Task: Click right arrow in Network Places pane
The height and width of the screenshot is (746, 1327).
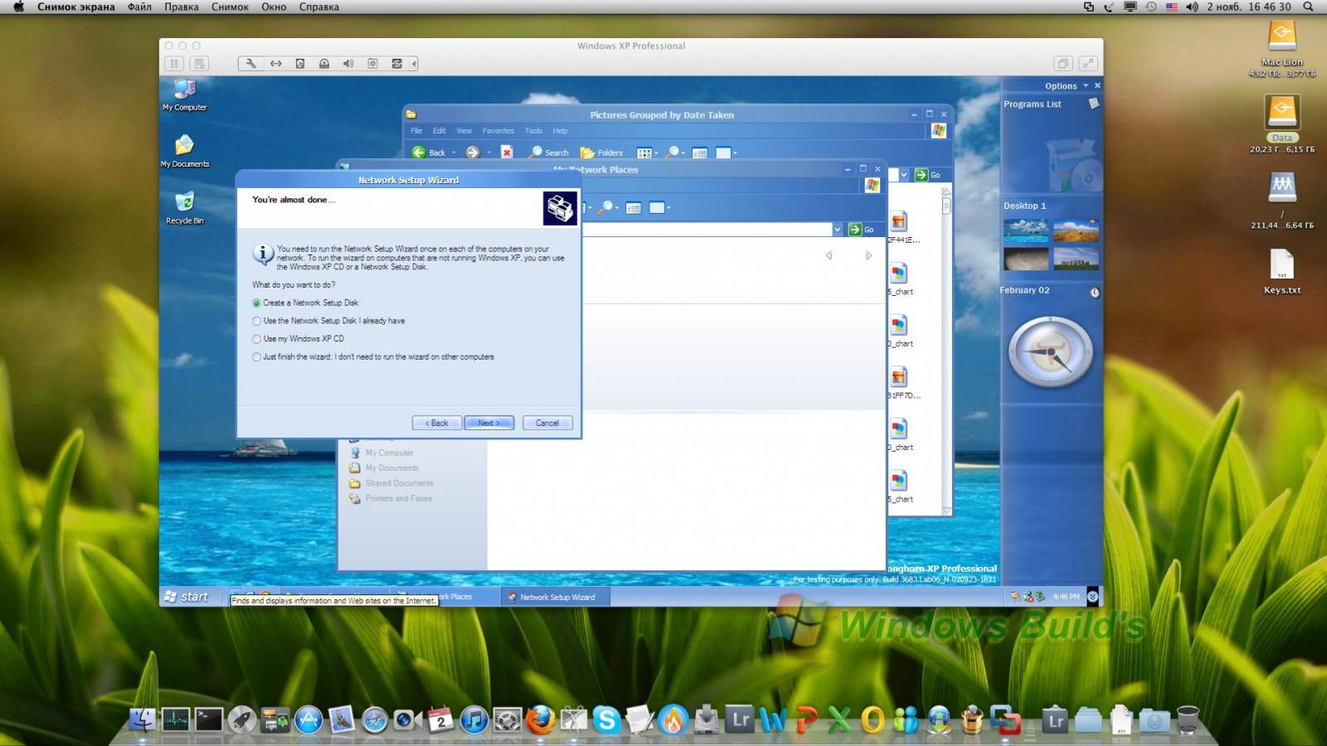Action: pyautogui.click(x=868, y=256)
